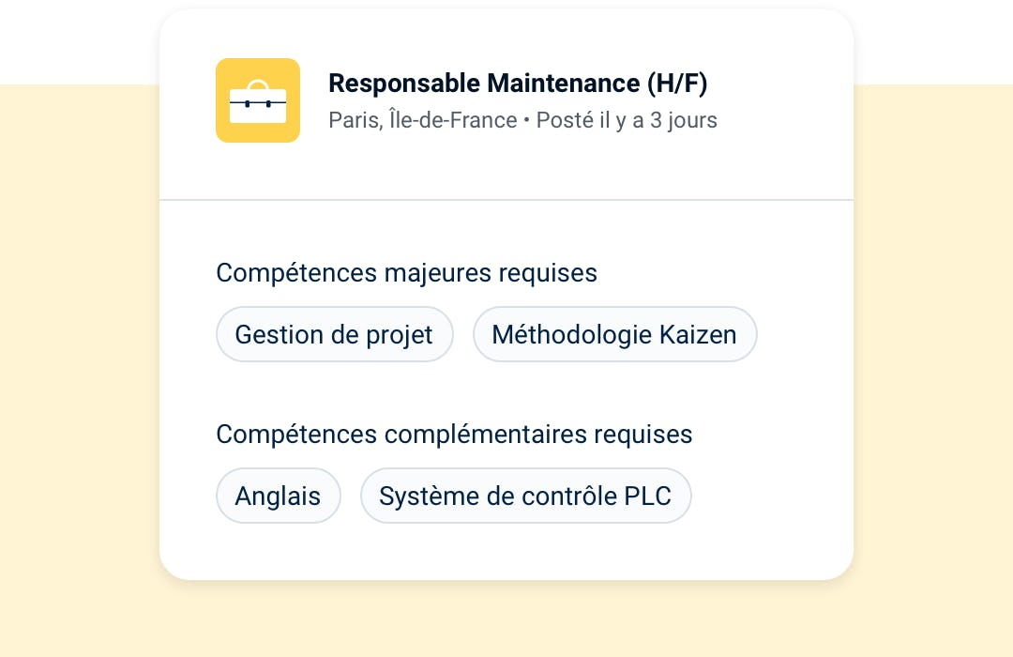Click the word PLC in the chip

click(647, 496)
